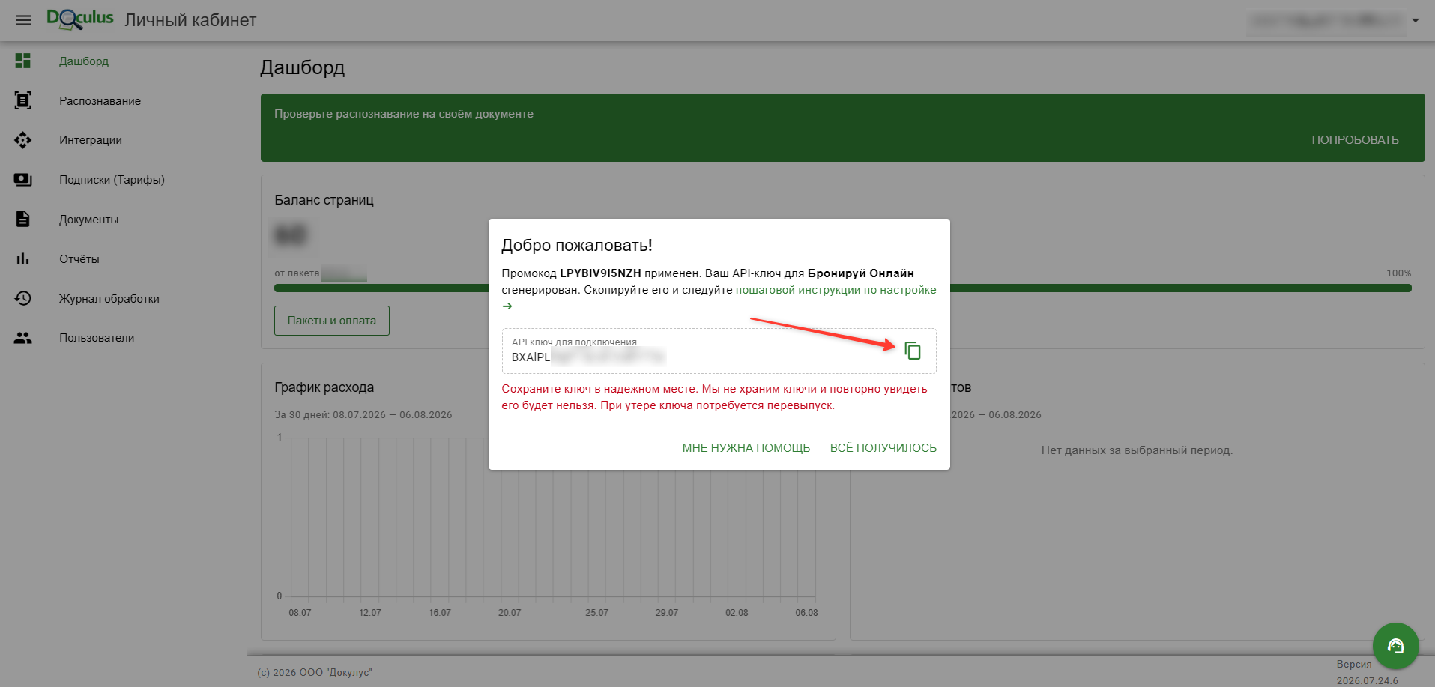Click the Отчёты bar chart icon

[x=23, y=258]
